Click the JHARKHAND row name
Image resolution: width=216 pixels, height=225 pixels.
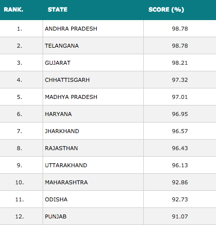(62, 131)
